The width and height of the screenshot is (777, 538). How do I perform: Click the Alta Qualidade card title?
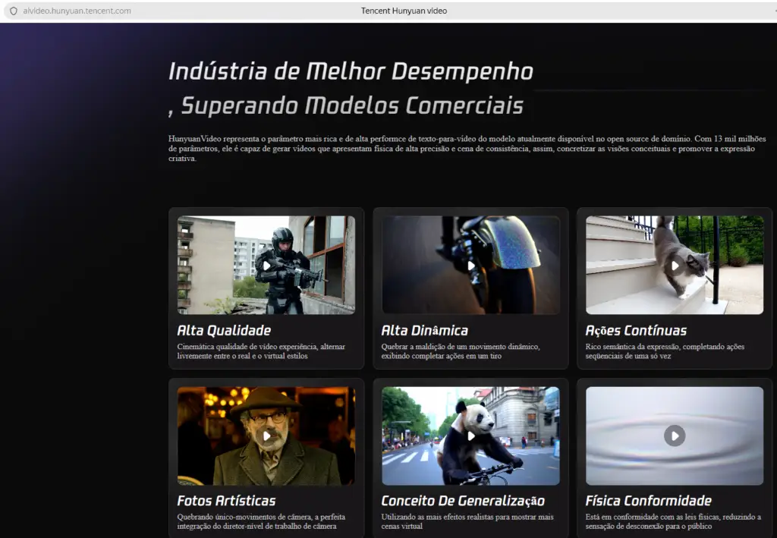click(224, 331)
